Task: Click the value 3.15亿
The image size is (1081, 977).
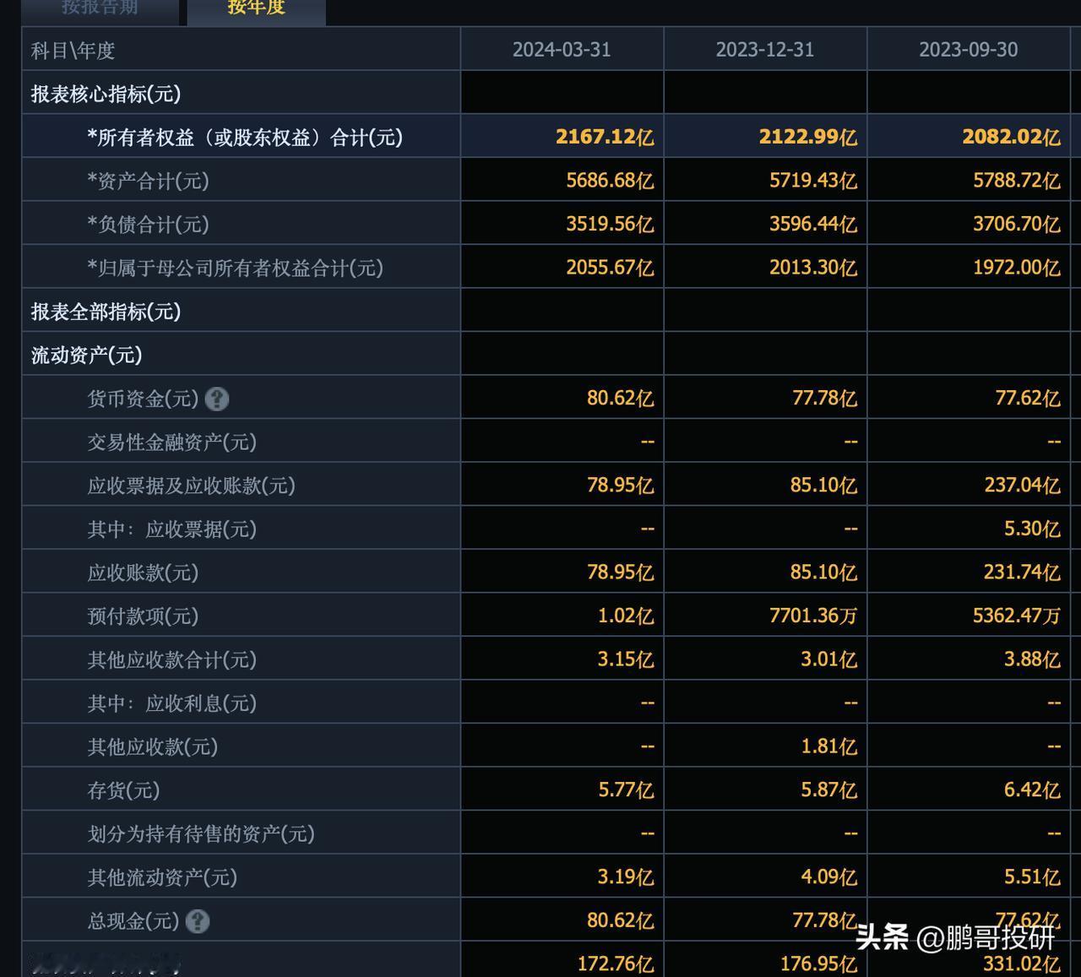Action: click(625, 659)
